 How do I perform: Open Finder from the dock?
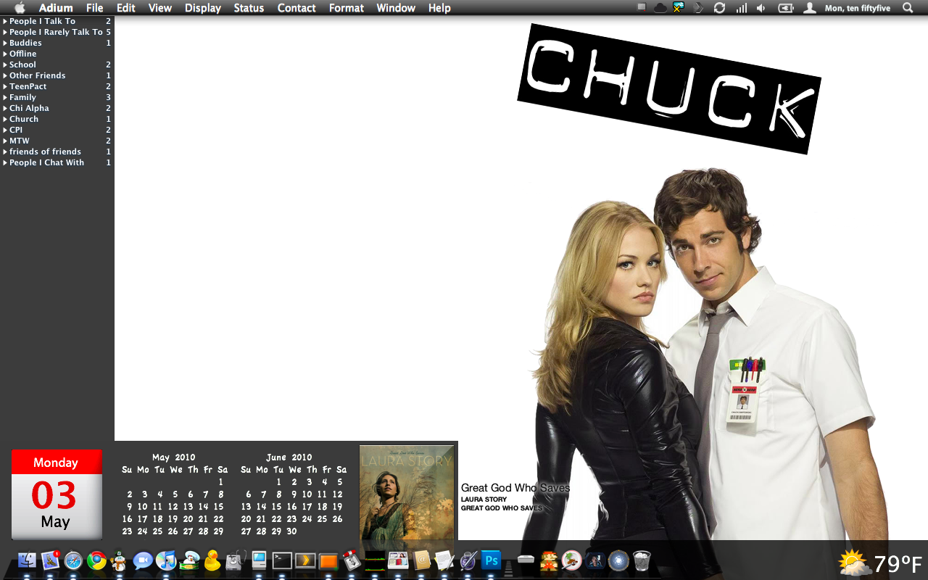pyautogui.click(x=27, y=560)
